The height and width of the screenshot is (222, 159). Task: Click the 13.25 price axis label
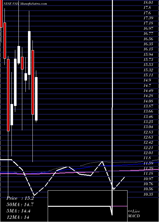click(x=148, y=121)
